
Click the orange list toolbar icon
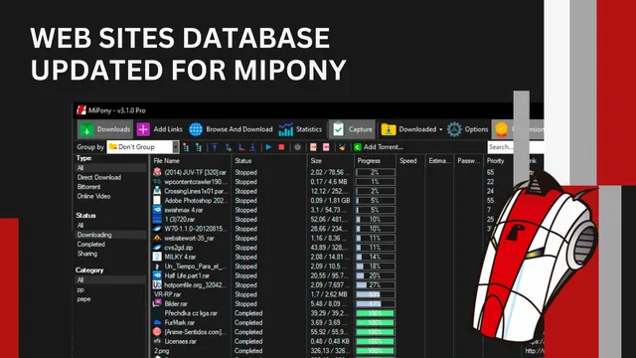[x=313, y=147]
